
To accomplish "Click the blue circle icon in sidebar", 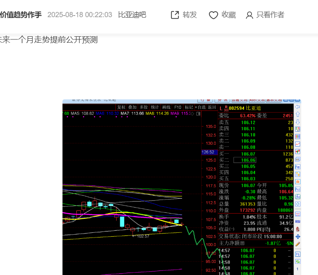I will pos(298,204).
